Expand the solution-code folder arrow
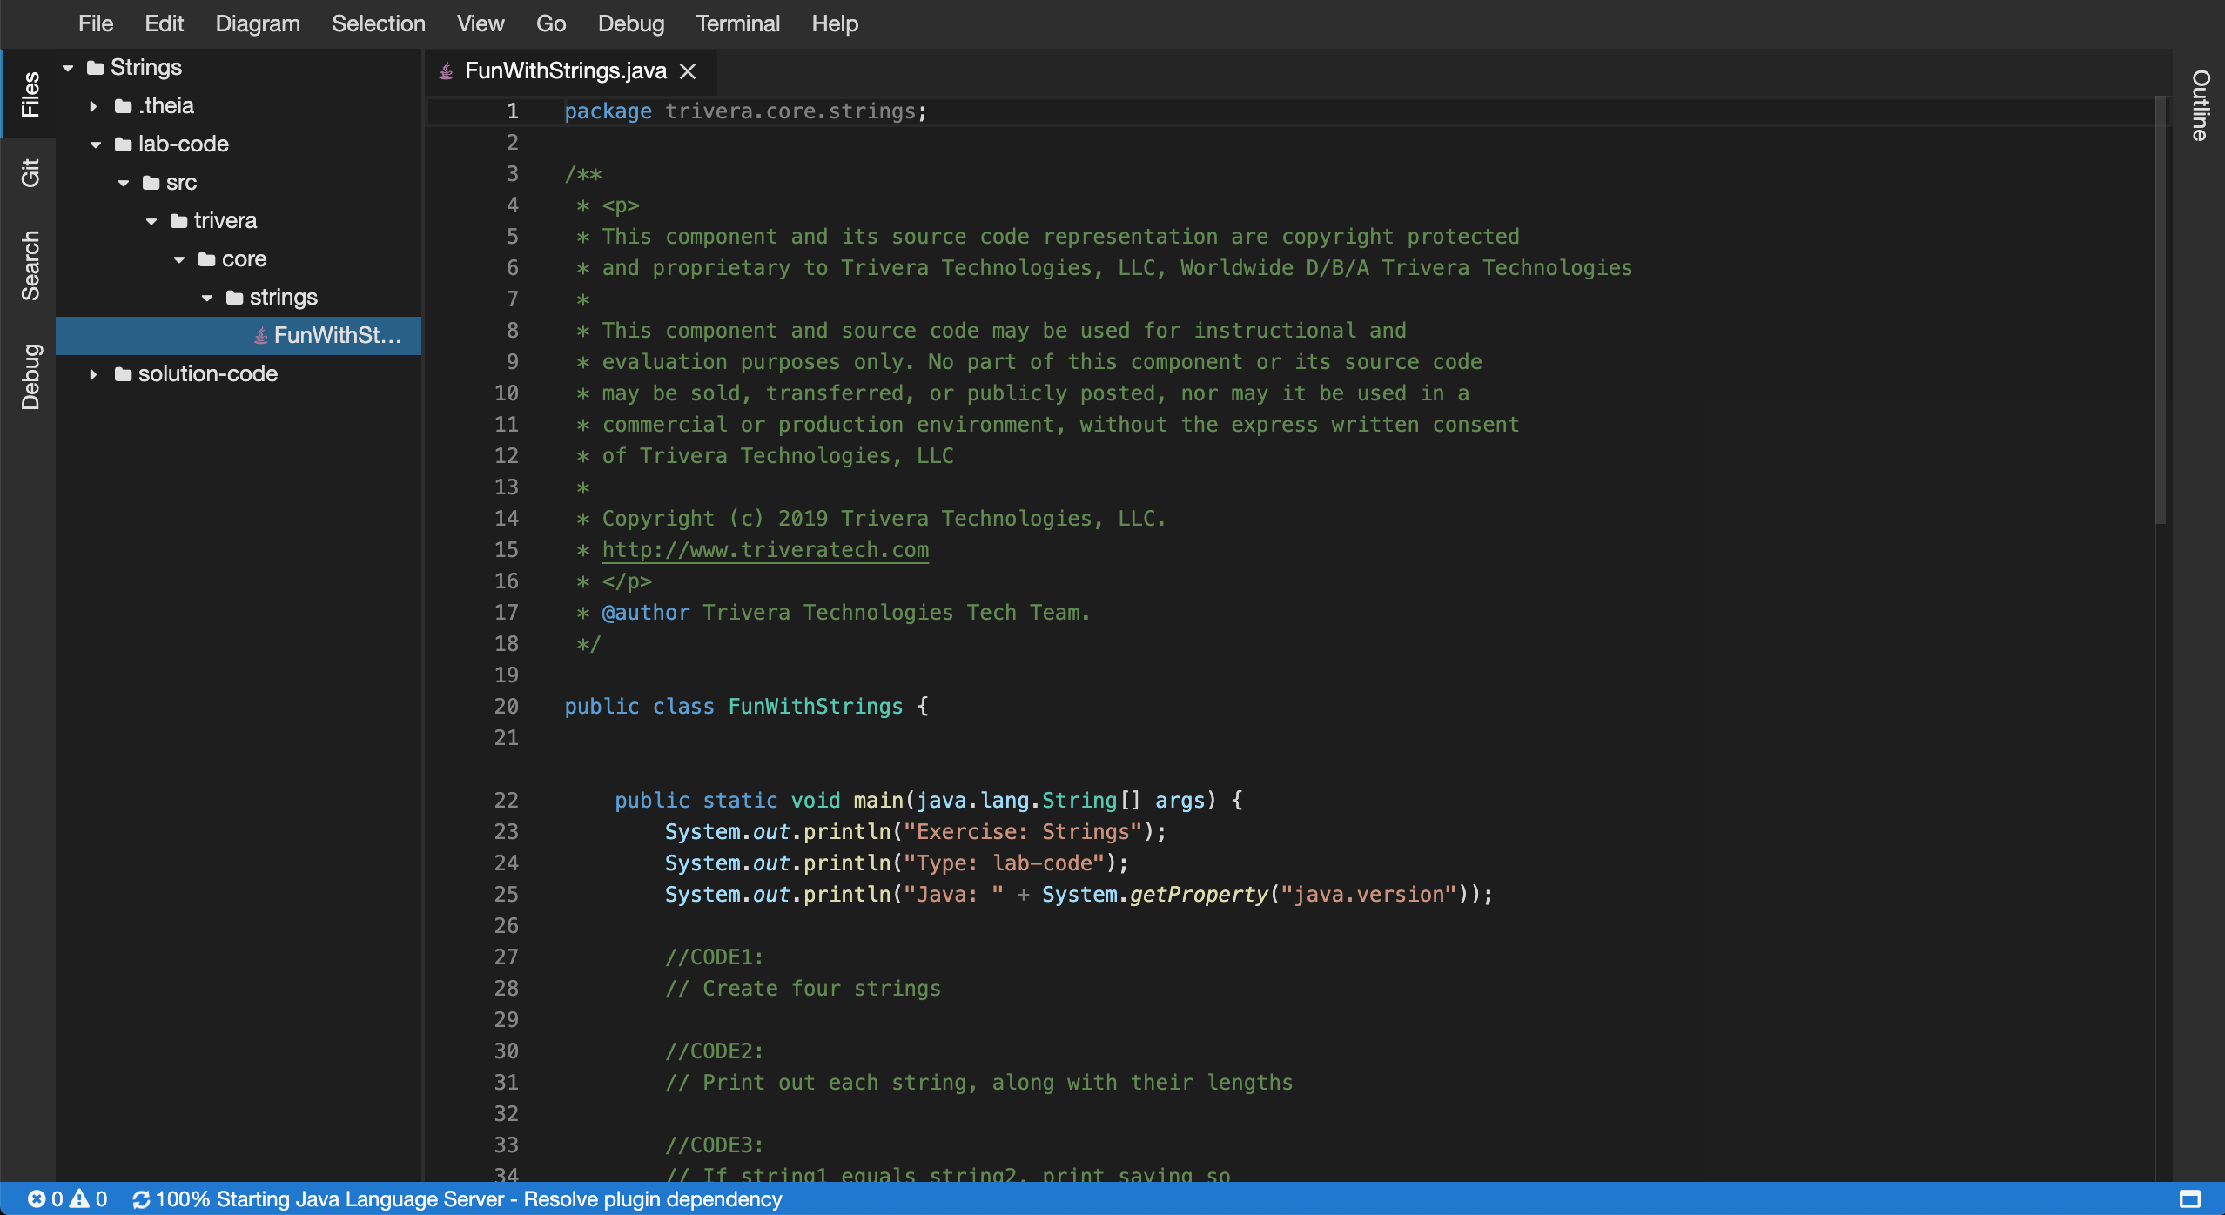 (94, 374)
